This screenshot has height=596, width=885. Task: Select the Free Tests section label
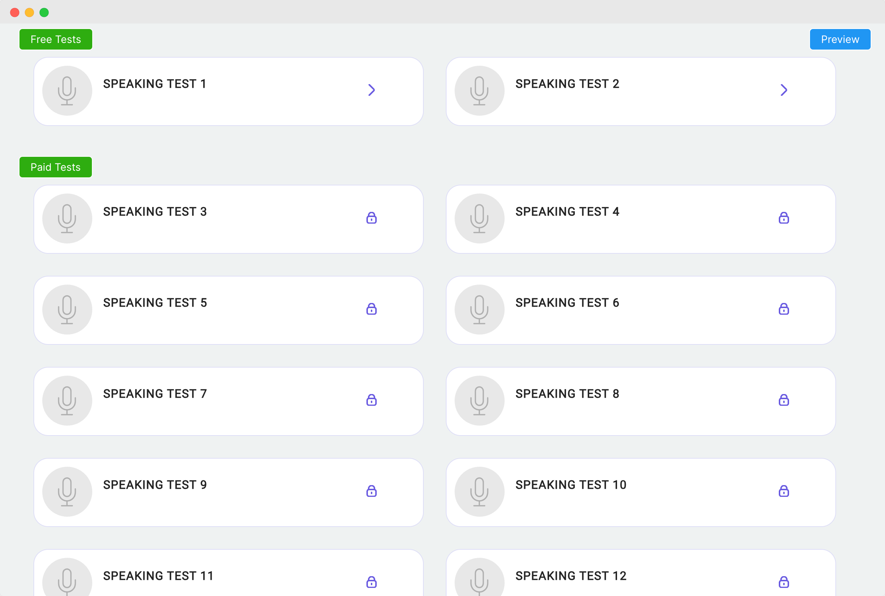click(55, 40)
